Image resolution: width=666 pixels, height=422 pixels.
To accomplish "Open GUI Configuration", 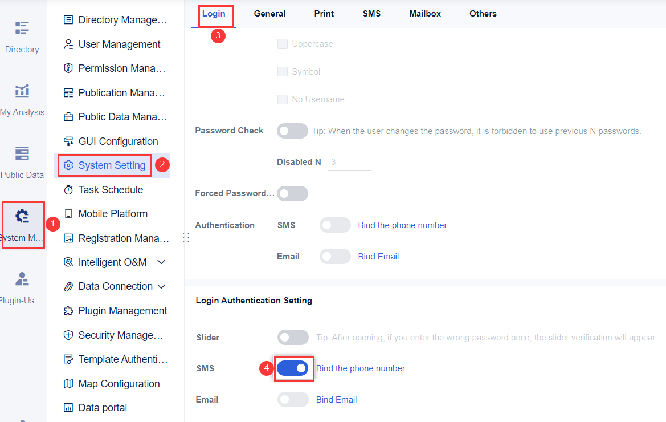I will pos(118,141).
